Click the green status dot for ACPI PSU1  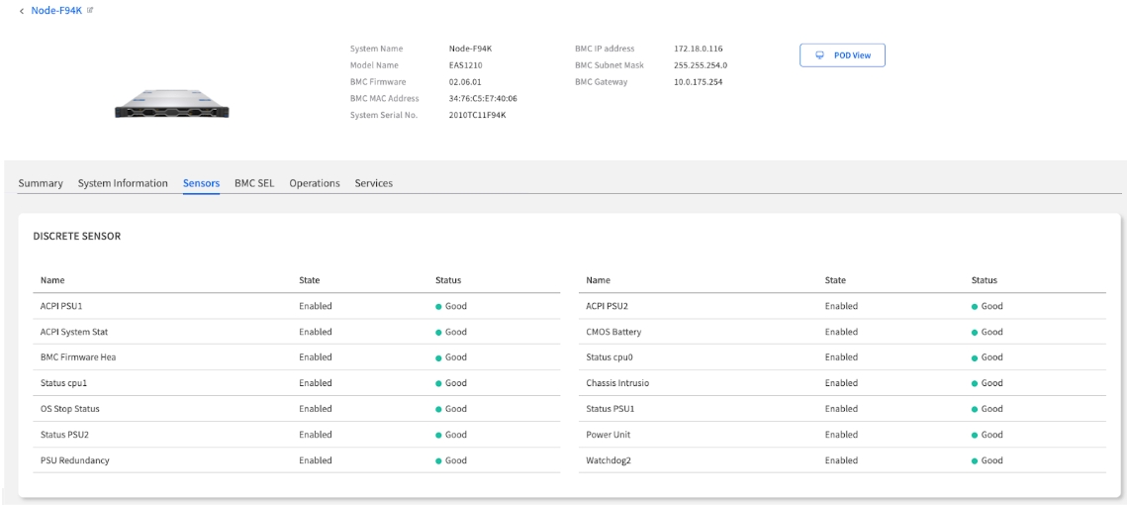click(439, 306)
